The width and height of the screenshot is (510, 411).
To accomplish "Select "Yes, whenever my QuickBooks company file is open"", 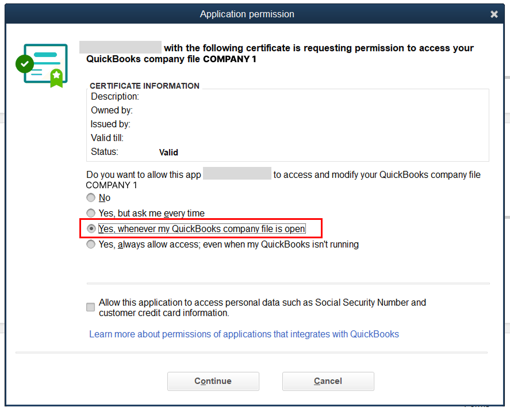I will pos(91,229).
